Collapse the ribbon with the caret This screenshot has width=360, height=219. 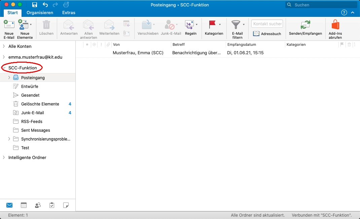(353, 12)
